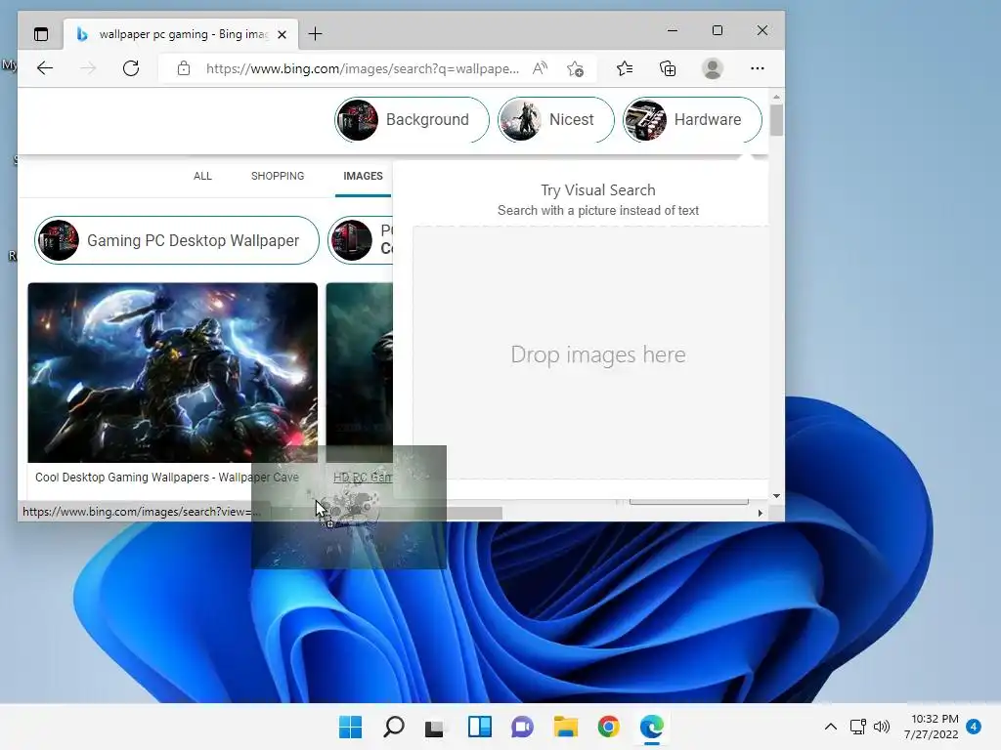Open the Windows Start menu
1001x750 pixels.
pos(350,727)
